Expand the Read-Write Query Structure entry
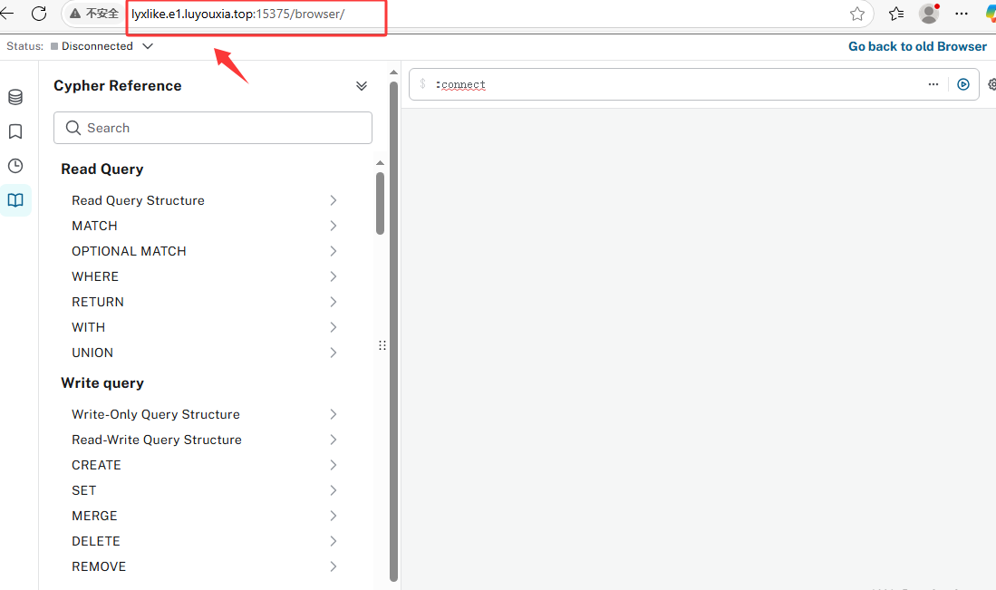Viewport: 996px width, 590px height. pyautogui.click(x=204, y=440)
